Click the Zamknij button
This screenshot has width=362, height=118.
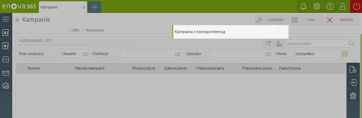[x=342, y=20]
